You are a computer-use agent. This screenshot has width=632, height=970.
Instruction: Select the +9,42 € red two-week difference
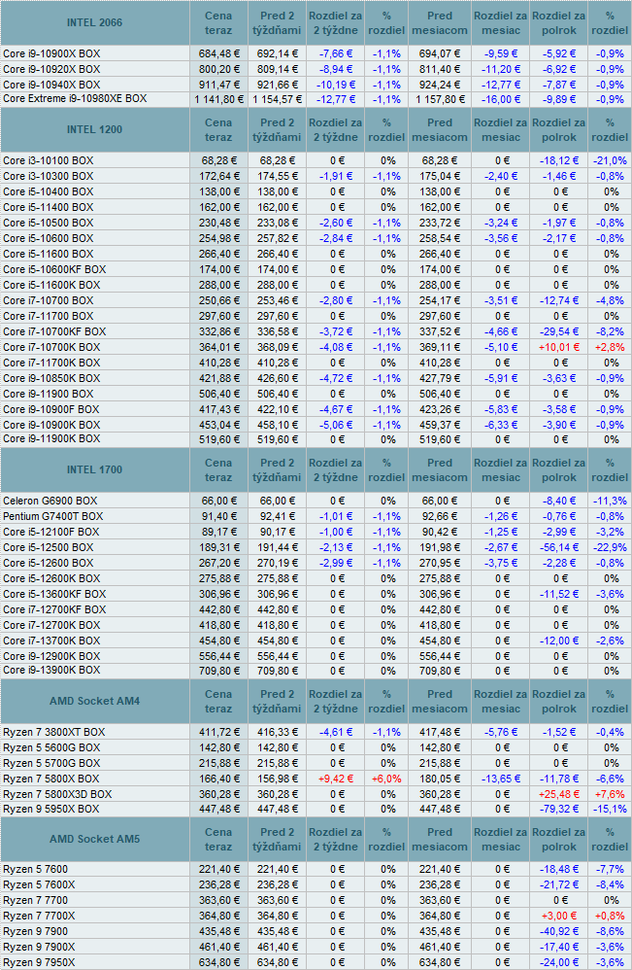(336, 779)
